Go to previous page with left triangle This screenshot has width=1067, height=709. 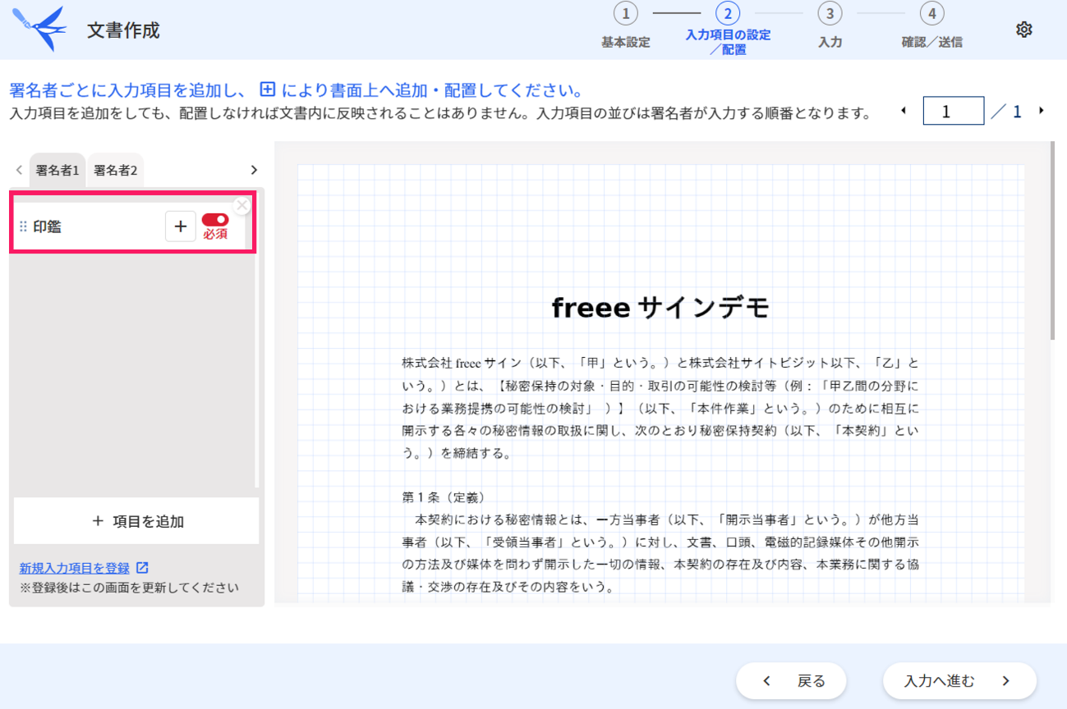pyautogui.click(x=904, y=111)
